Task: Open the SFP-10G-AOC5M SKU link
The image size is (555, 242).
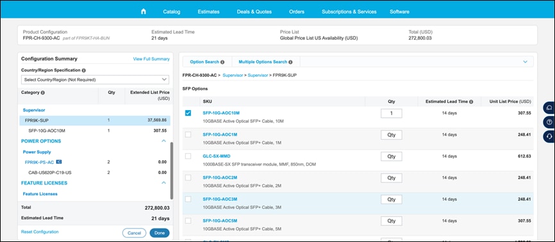Action: click(220, 221)
